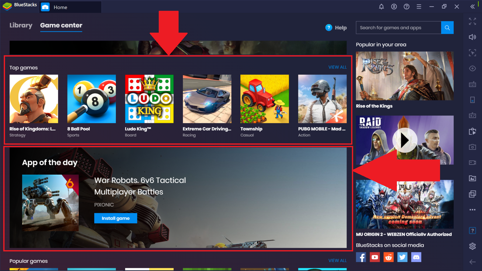482x271 pixels.
Task: Open the sidebar help question box
Action: point(472,231)
